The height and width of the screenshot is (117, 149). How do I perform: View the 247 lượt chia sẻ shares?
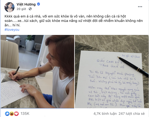[x=132, y=114]
